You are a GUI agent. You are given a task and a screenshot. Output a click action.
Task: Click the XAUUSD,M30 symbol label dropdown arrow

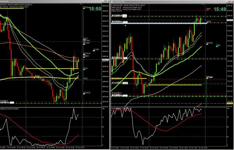point(112,5)
